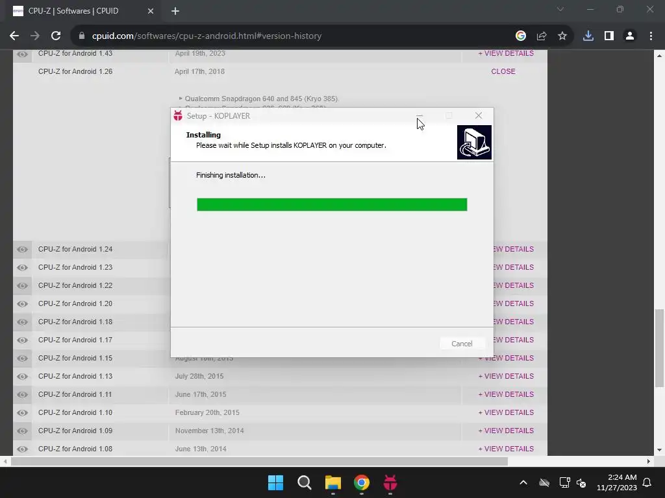Image resolution: width=665 pixels, height=498 pixels.
Task: Click CPU-Z for Android 1.20 row title
Action: 75,304
